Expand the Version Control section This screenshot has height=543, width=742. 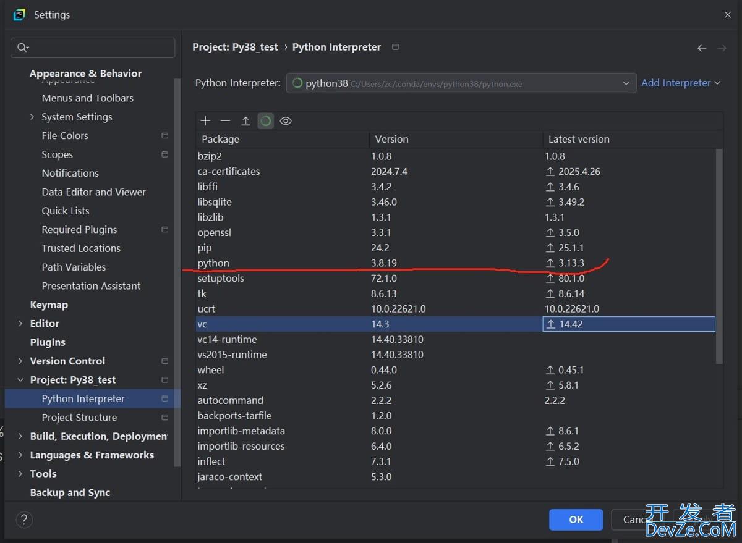[x=20, y=361]
